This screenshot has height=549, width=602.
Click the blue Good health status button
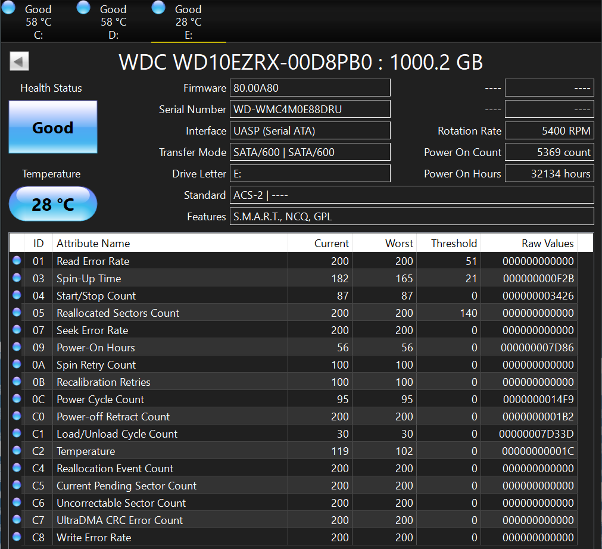[53, 127]
